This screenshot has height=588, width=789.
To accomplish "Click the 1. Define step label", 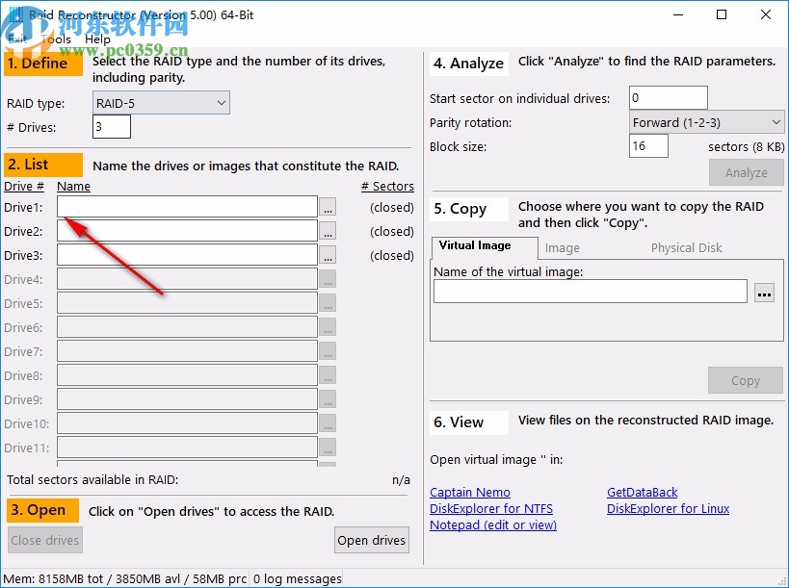I will (43, 64).
